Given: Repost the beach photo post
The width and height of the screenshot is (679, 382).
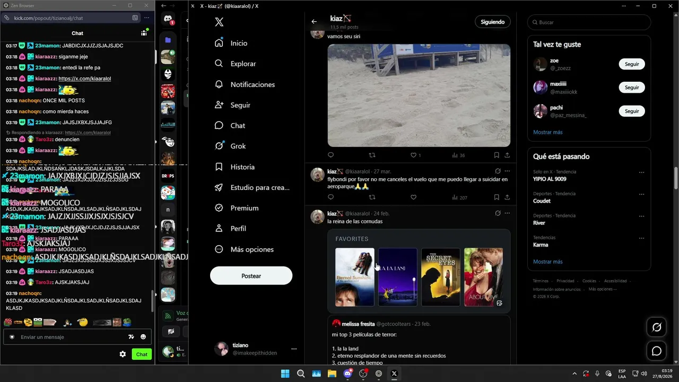Looking at the screenshot, I should coord(372,155).
